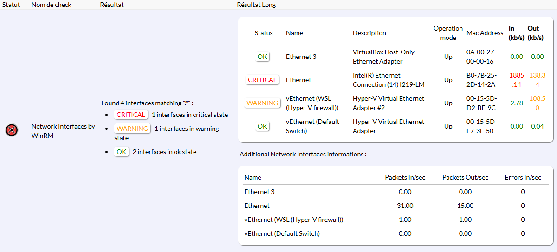Click the Statut column header

pyautogui.click(x=11, y=5)
